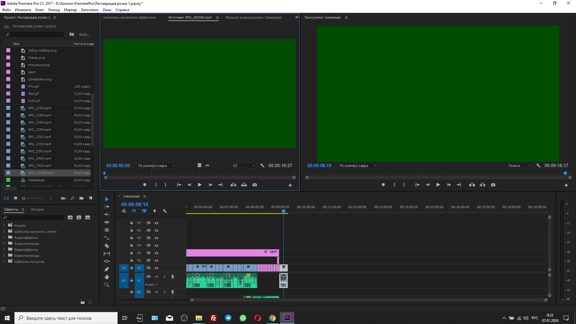The image size is (576, 324).
Task: Click Lift button in Program monitor
Action: [472, 185]
